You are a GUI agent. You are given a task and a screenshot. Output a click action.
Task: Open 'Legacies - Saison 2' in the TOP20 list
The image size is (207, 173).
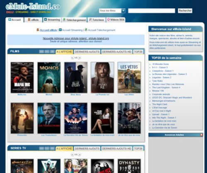pos(162,78)
